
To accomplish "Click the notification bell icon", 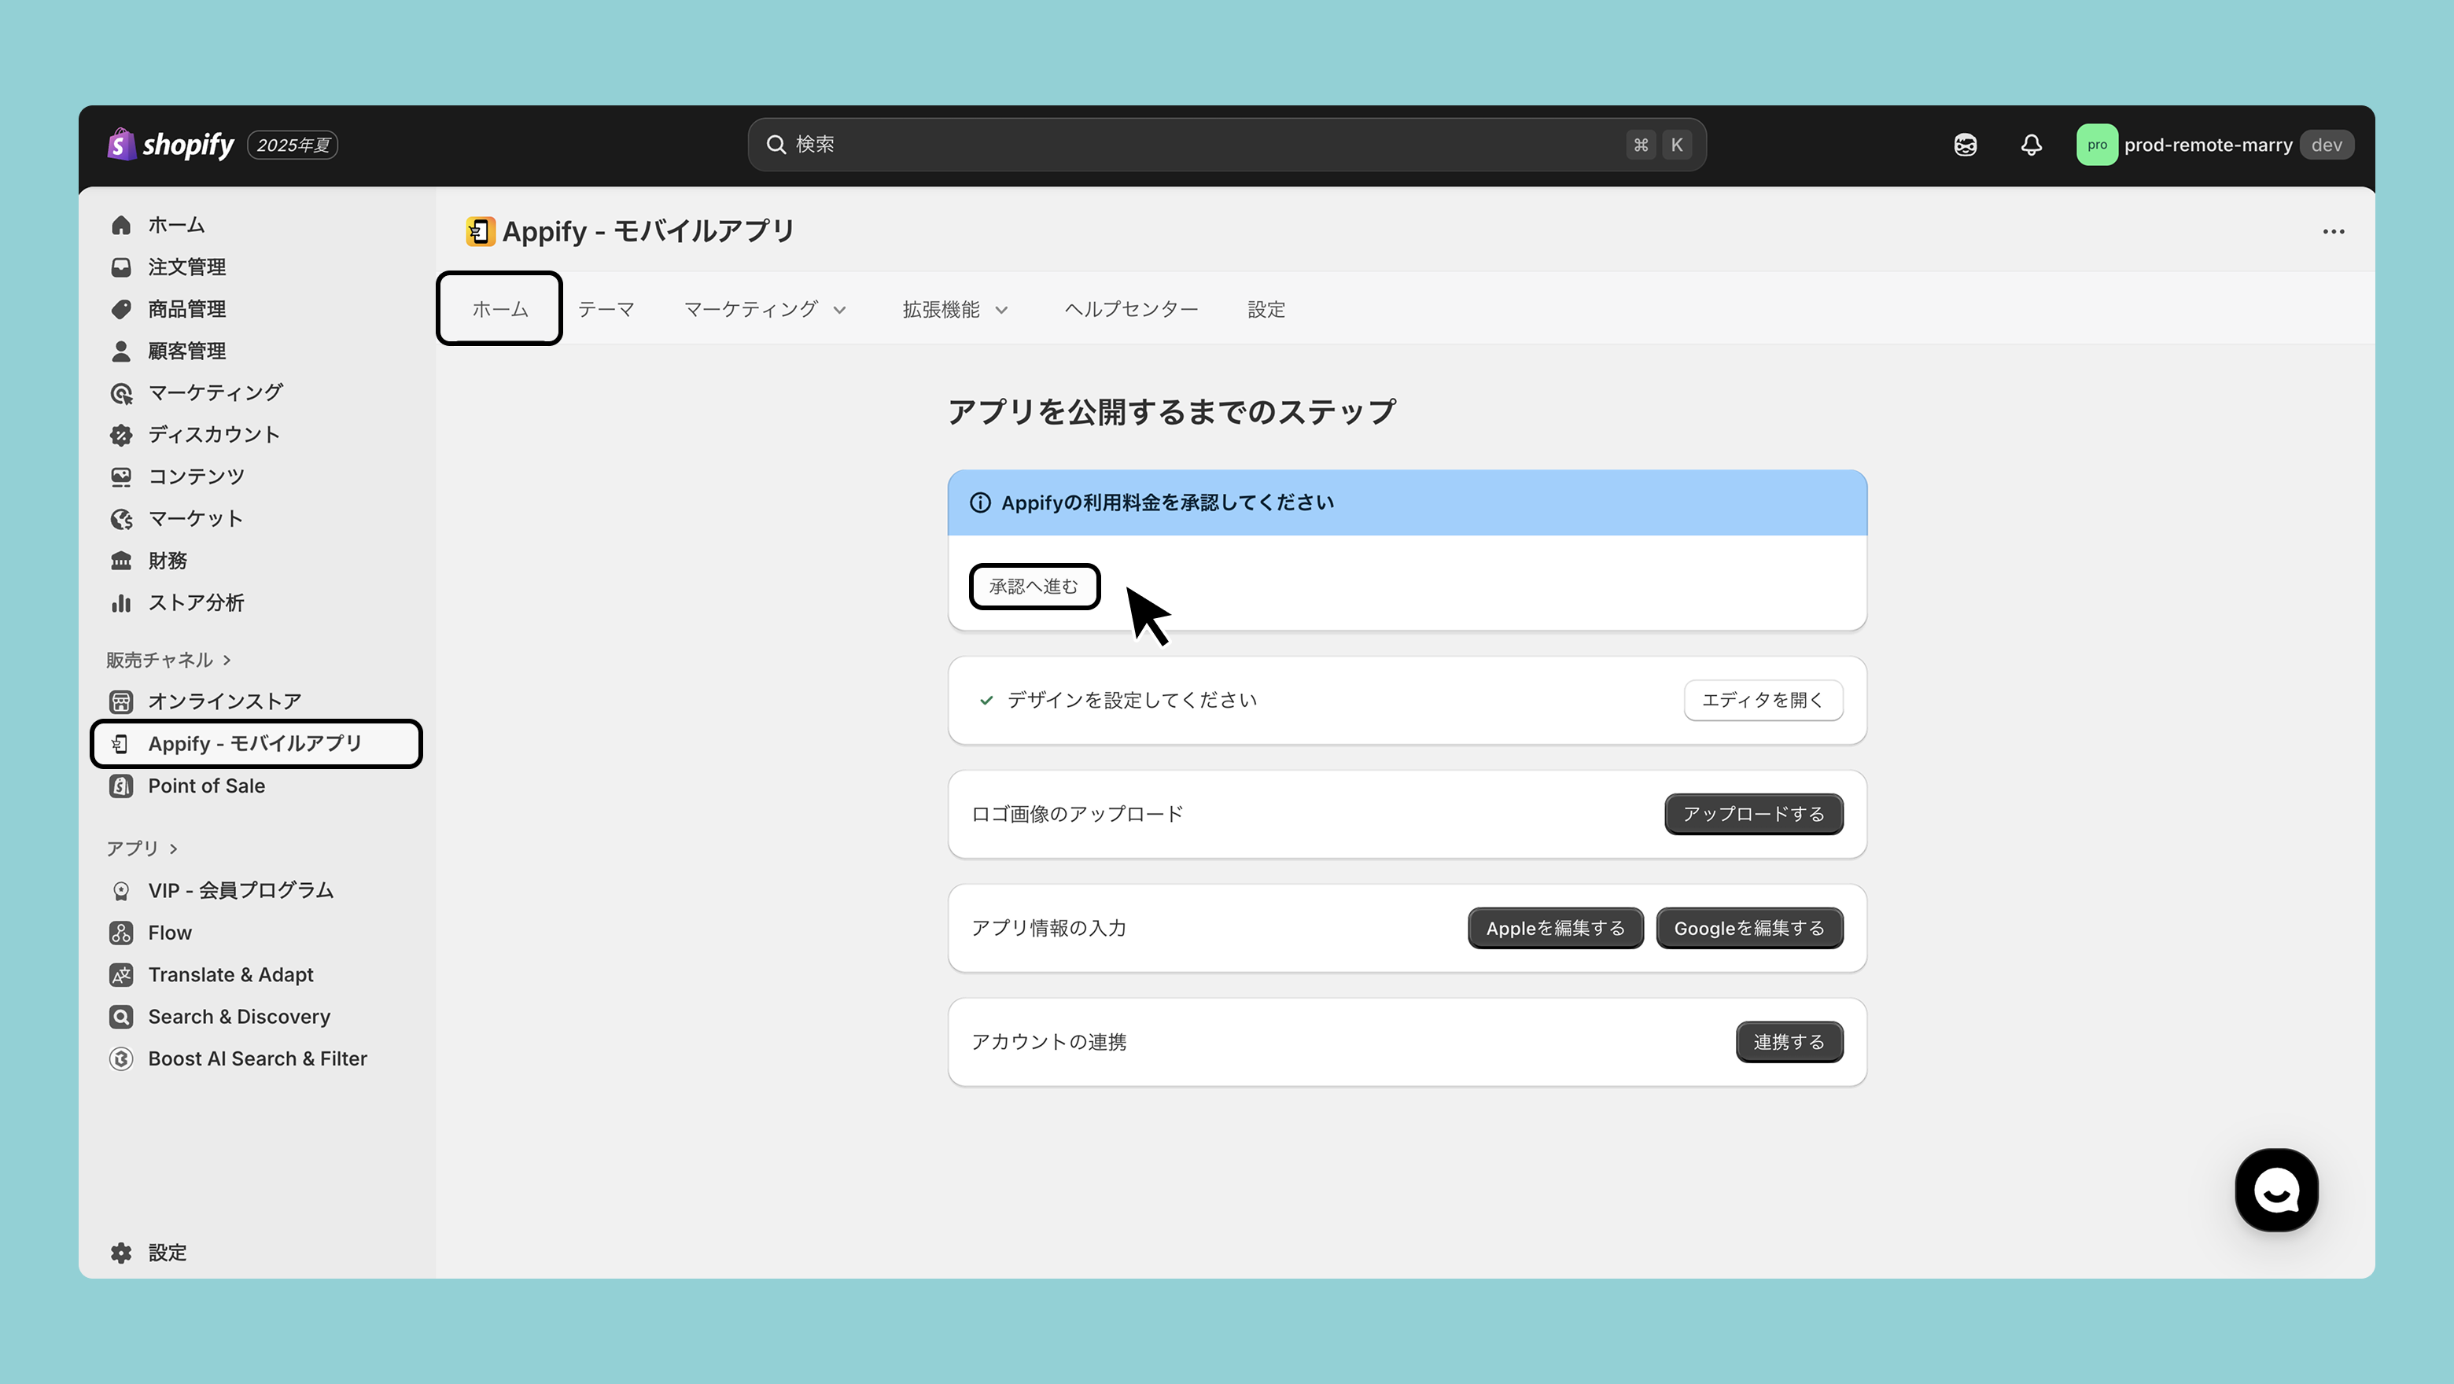I will coord(2031,145).
